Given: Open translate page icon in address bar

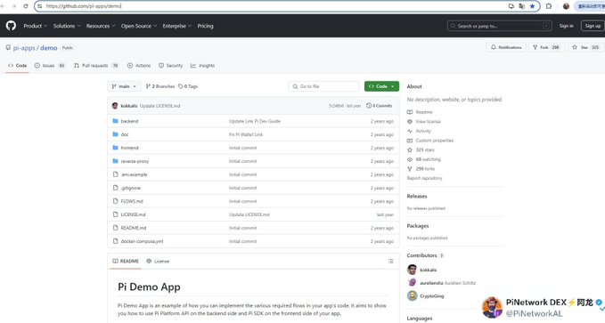Looking at the screenshot, I should pyautogui.click(x=521, y=6).
